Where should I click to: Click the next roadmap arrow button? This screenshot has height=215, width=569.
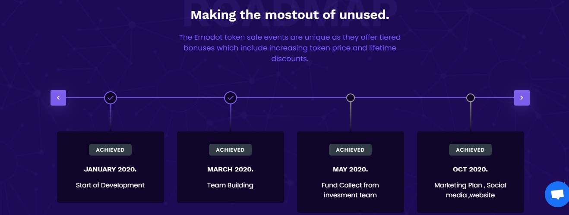(522, 98)
